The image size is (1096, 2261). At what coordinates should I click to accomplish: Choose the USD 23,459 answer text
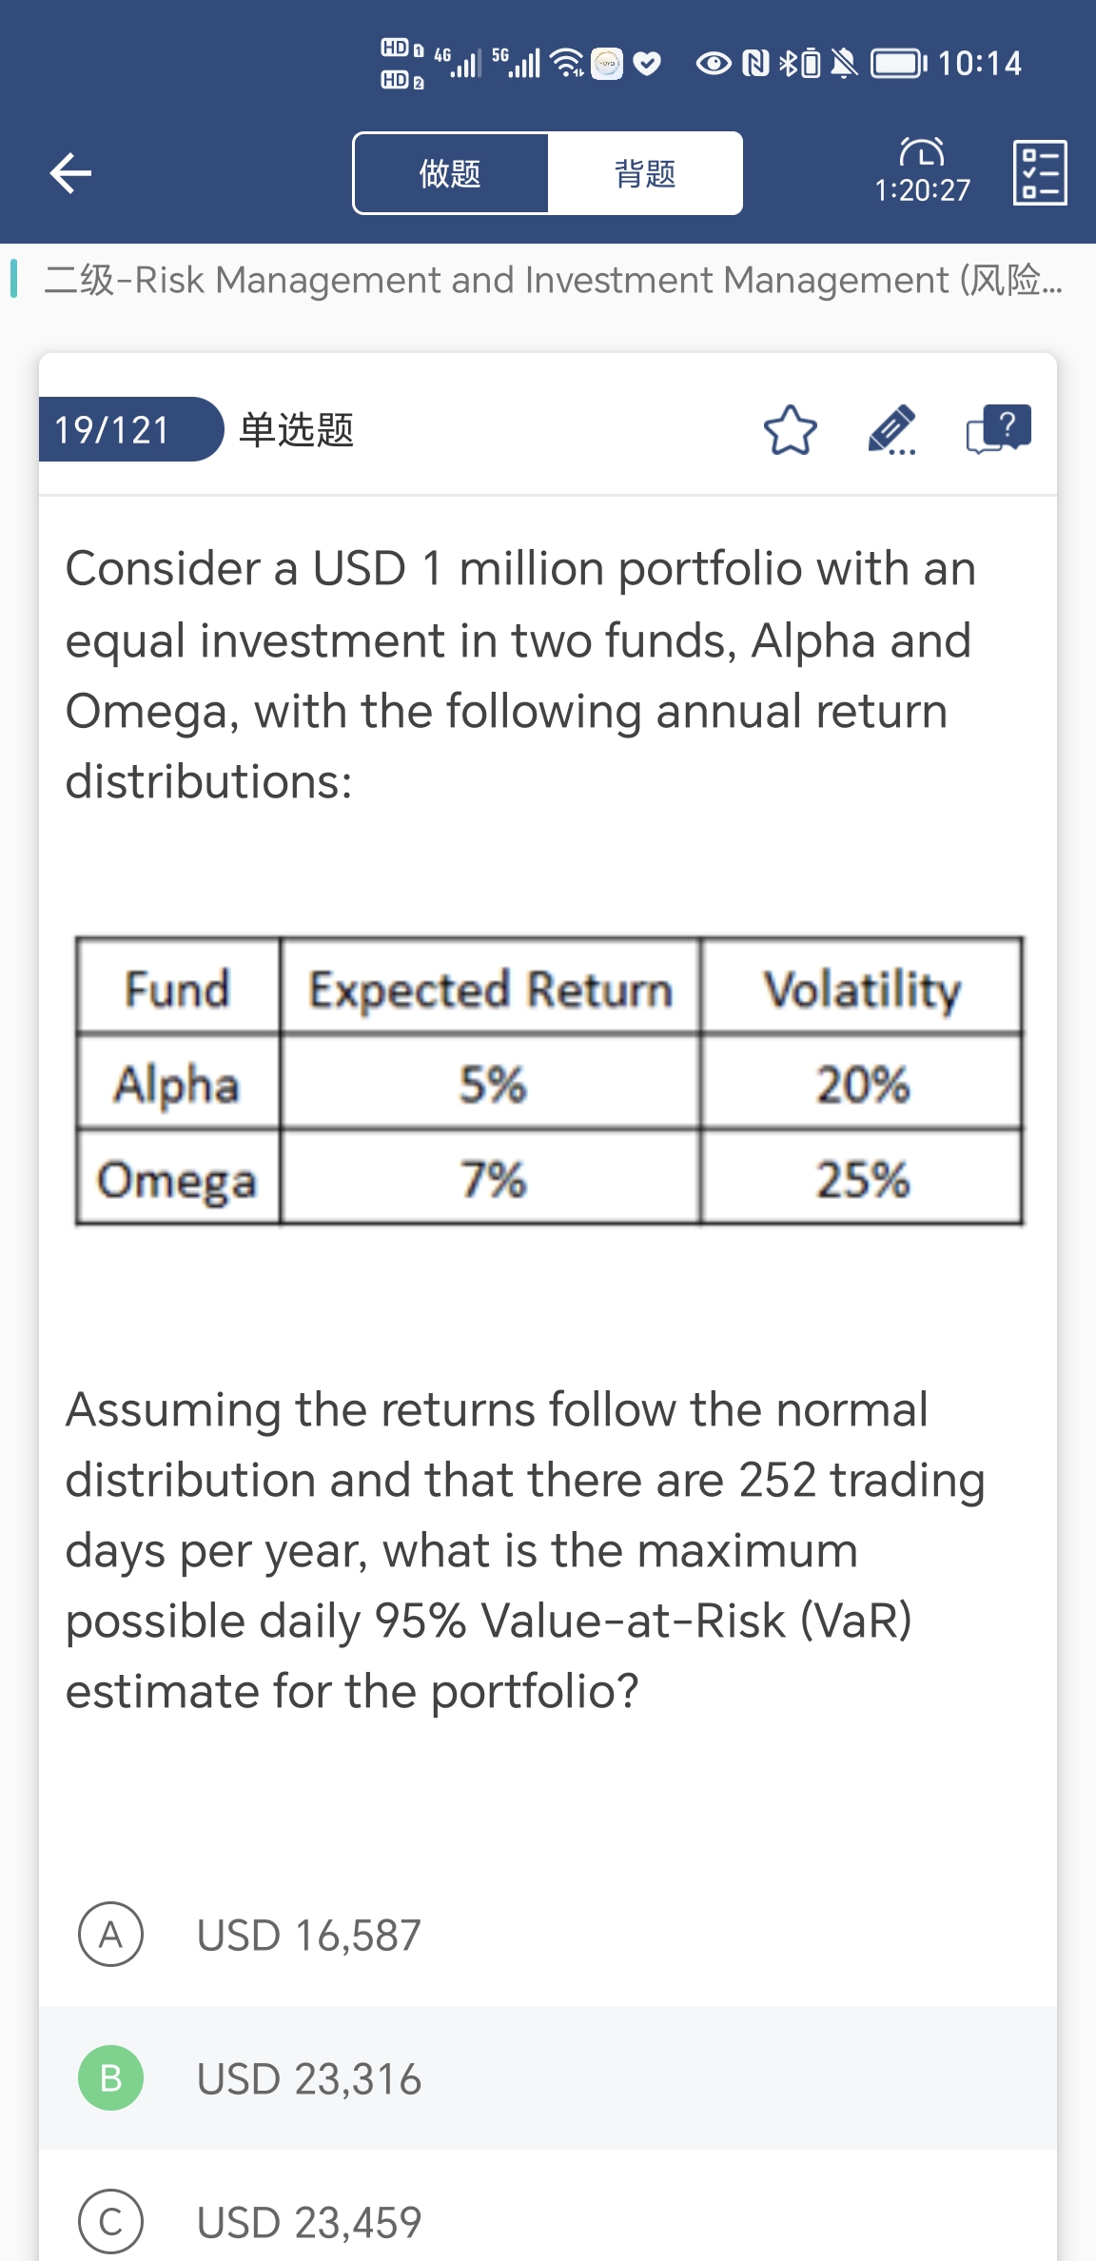click(x=308, y=2222)
